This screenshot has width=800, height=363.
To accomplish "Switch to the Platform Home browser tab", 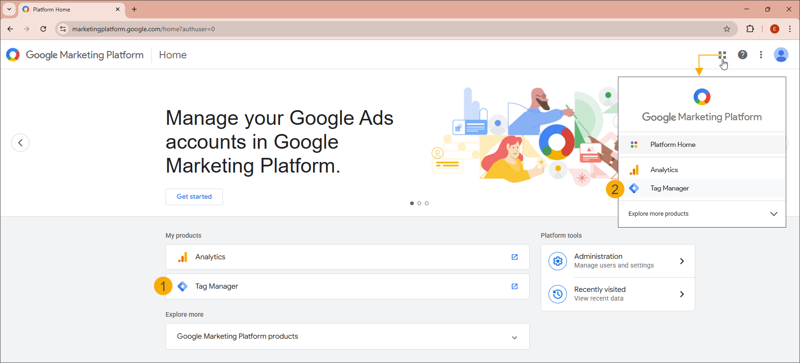I will tap(71, 9).
